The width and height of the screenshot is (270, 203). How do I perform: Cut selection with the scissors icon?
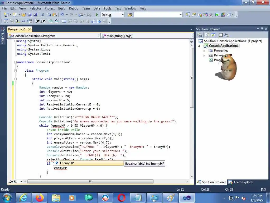click(x=43, y=15)
